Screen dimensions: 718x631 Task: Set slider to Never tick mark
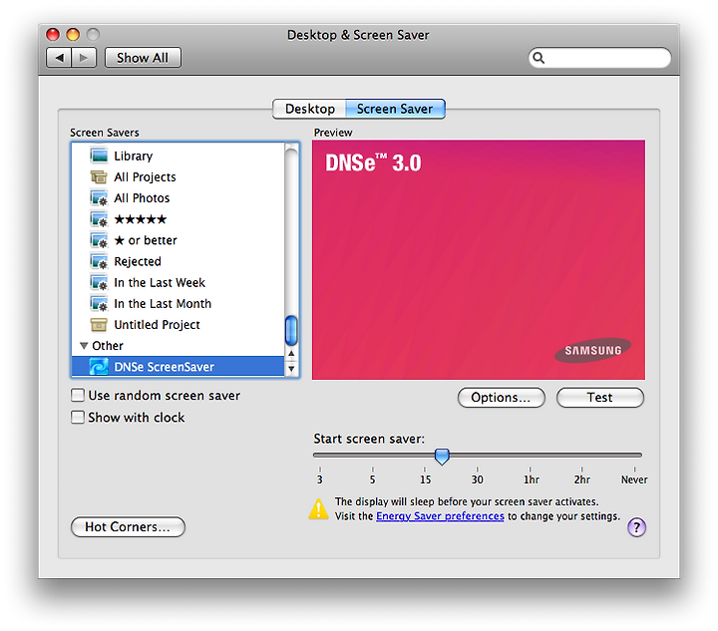pyautogui.click(x=634, y=470)
